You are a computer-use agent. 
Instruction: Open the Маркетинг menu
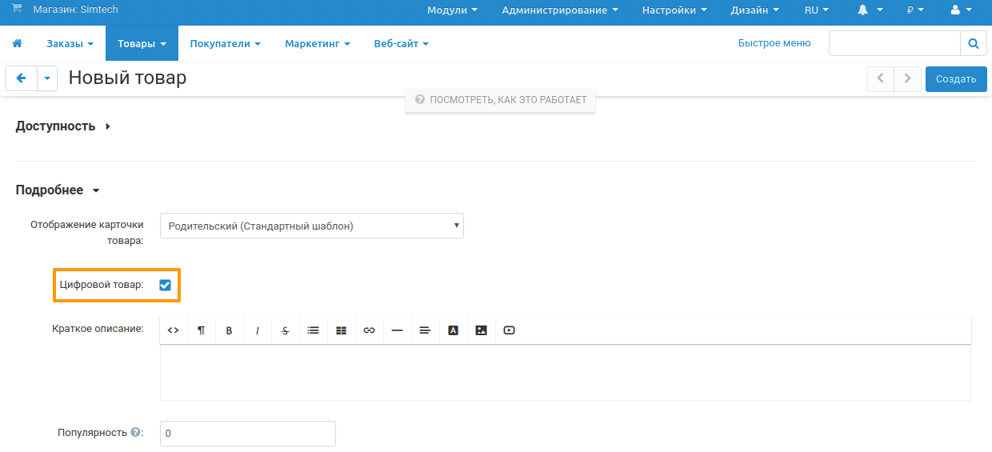tap(317, 44)
